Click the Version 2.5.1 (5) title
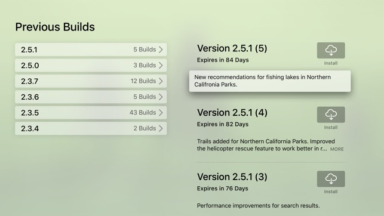The width and height of the screenshot is (384, 216). (x=232, y=48)
